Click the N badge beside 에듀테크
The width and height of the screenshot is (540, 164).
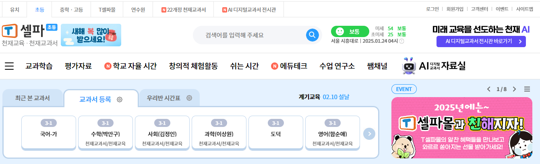[x=275, y=66]
